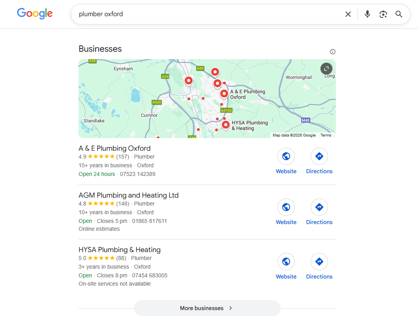Viewport: 418px width, 329px height.
Task: Click the microphone icon for voice search
Action: [x=367, y=14]
